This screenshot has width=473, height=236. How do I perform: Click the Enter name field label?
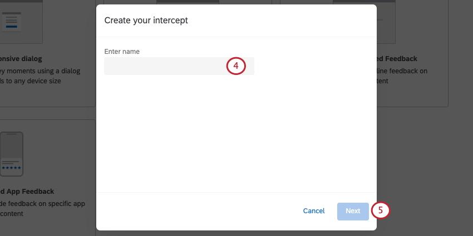pos(122,52)
